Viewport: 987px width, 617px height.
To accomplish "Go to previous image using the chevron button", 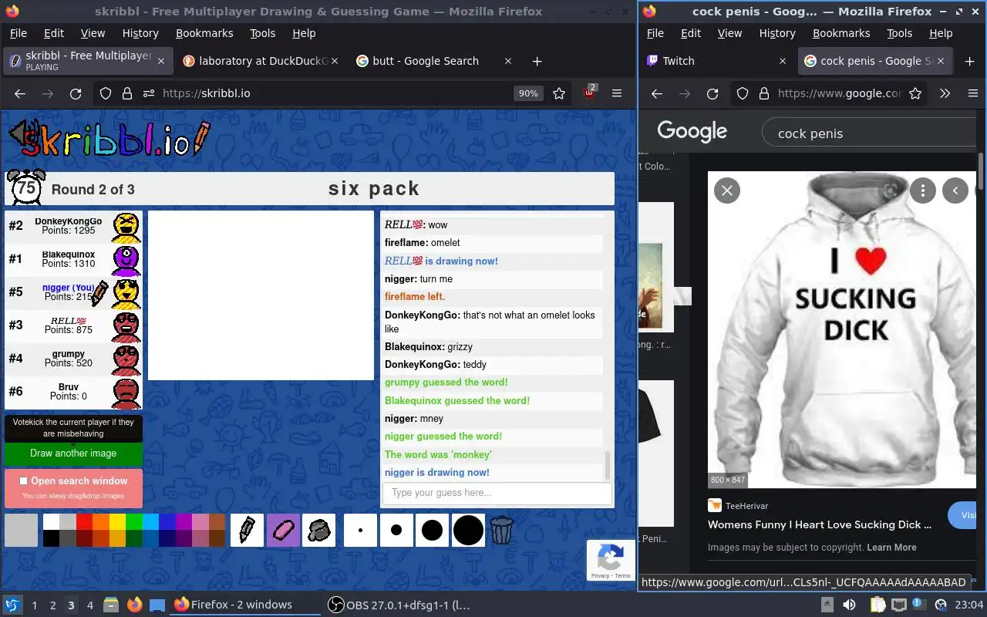I will click(955, 190).
